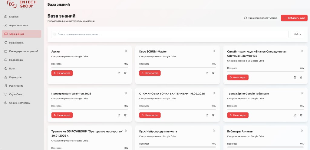Open Боты section
This screenshot has width=310, height=150.
(21, 69)
